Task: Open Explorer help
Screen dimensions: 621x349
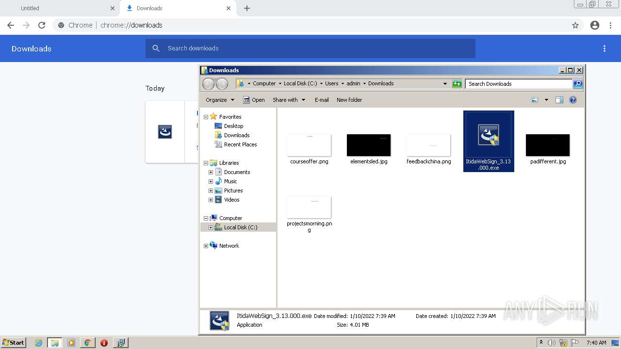Action: click(573, 100)
